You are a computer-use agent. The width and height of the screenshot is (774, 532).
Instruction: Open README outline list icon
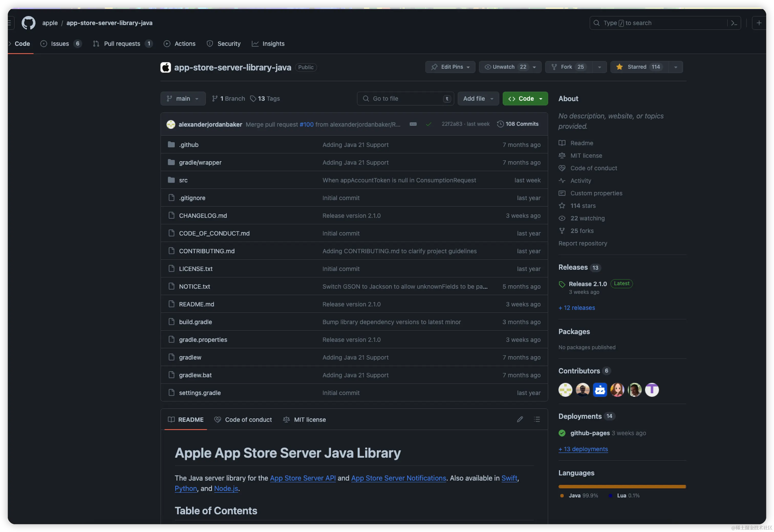coord(537,419)
